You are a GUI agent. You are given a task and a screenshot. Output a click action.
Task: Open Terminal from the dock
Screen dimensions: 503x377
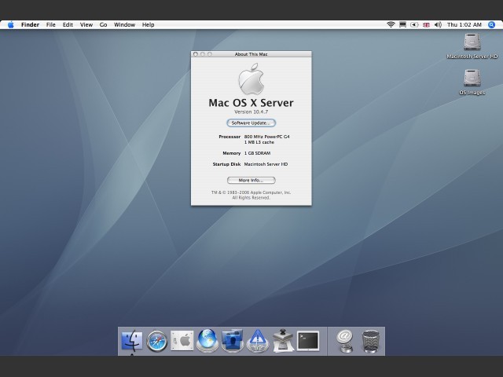pos(308,341)
